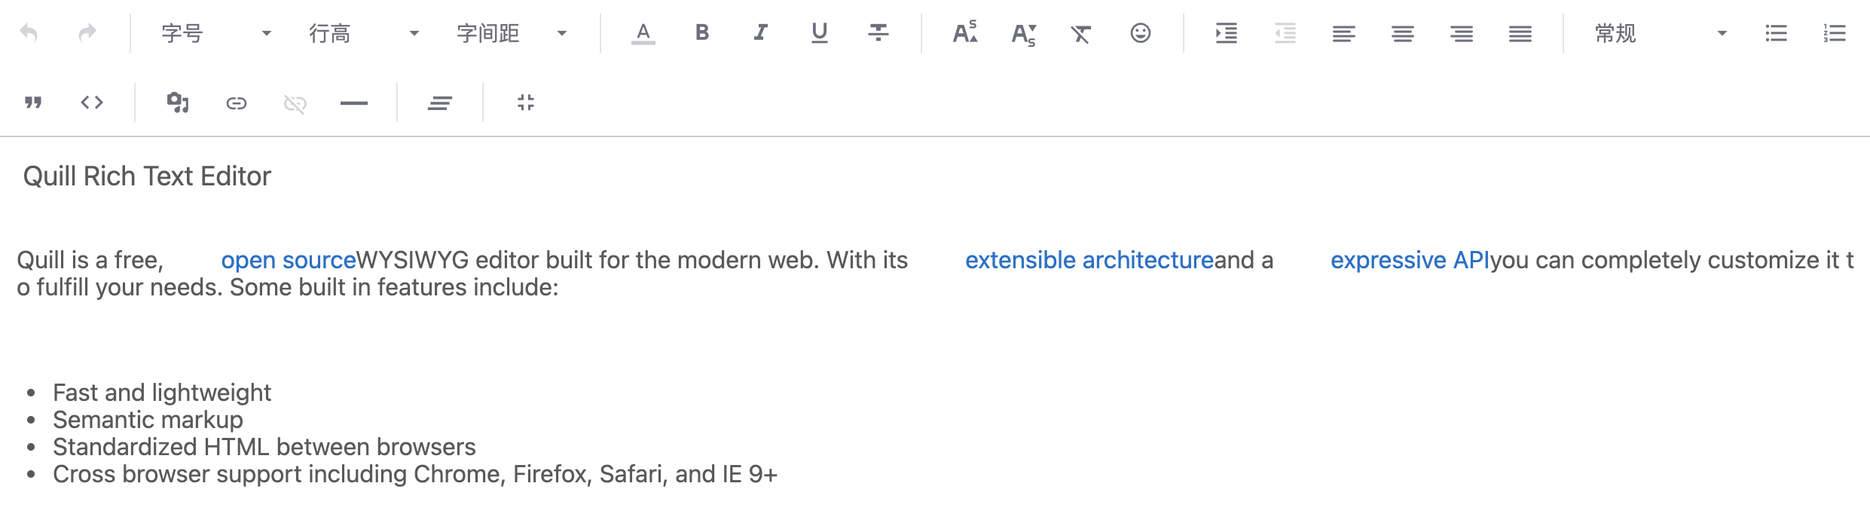The height and width of the screenshot is (526, 1870).
Task: Apply a numbered list
Action: 1835,33
